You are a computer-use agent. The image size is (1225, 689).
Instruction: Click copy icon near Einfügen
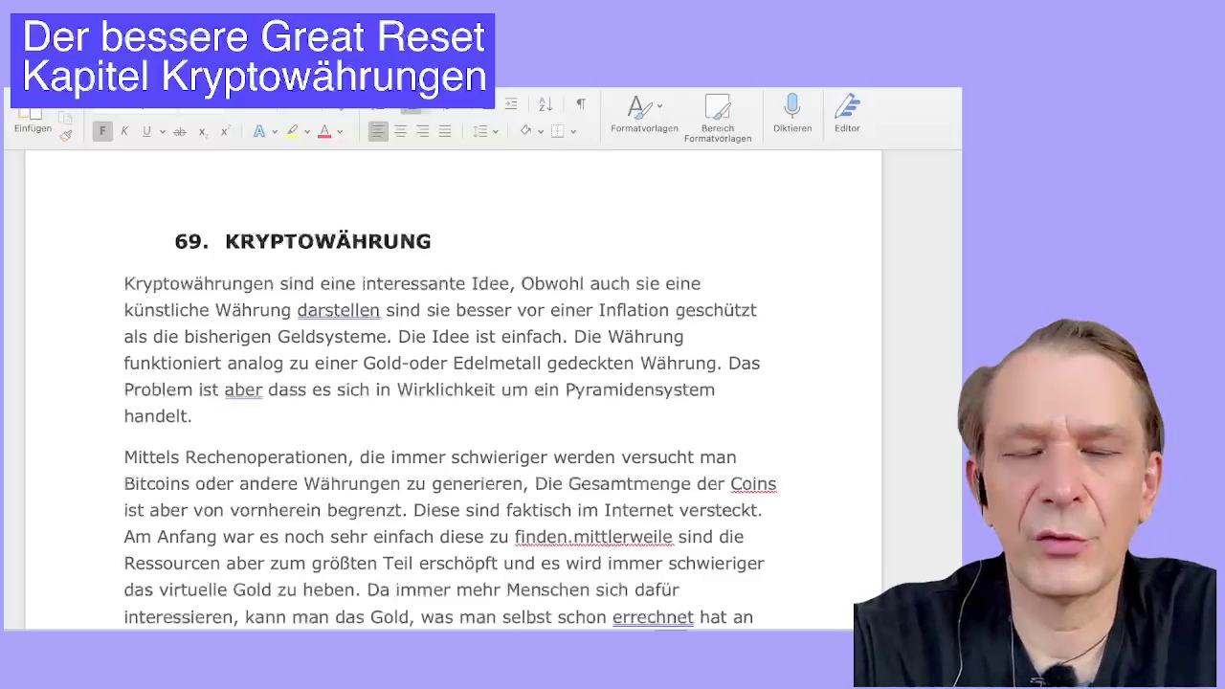pyautogui.click(x=66, y=117)
